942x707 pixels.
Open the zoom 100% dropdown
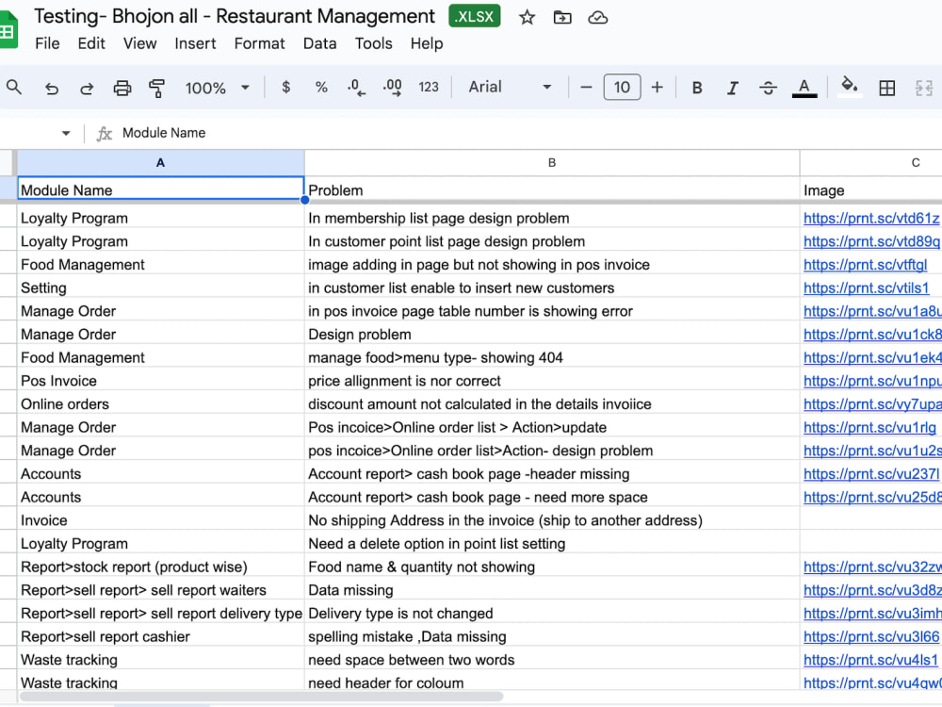click(x=217, y=88)
